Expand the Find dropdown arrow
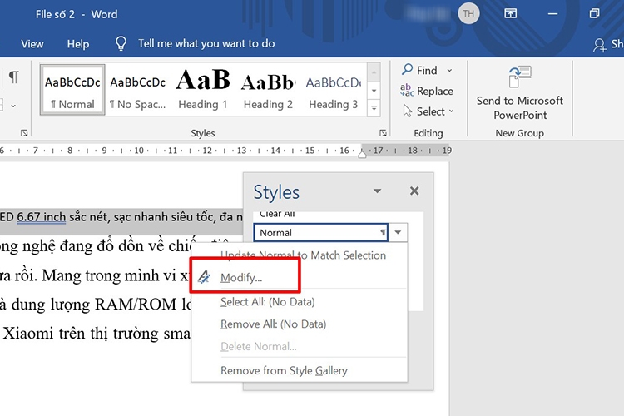The width and height of the screenshot is (624, 416). pos(450,71)
